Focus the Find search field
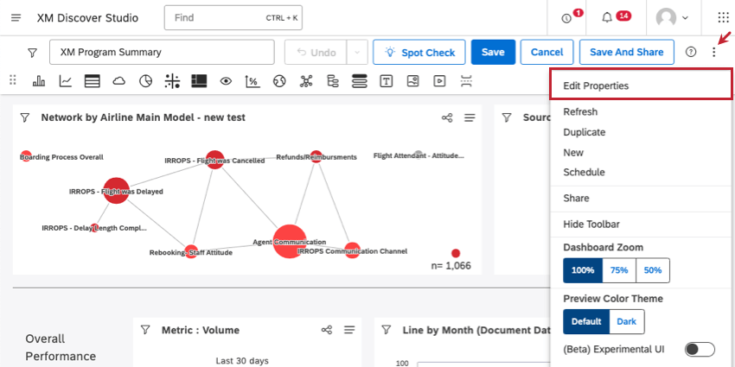The height and width of the screenshot is (367, 735). pos(233,18)
